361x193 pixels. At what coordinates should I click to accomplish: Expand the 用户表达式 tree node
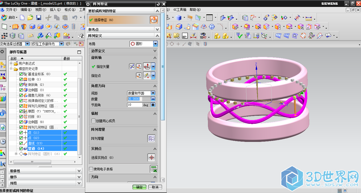(11, 63)
